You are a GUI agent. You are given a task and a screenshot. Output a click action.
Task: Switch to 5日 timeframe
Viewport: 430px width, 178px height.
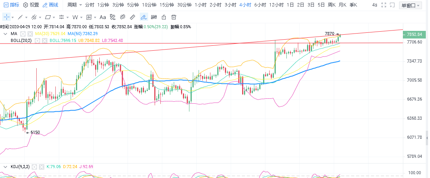tap(321, 5)
